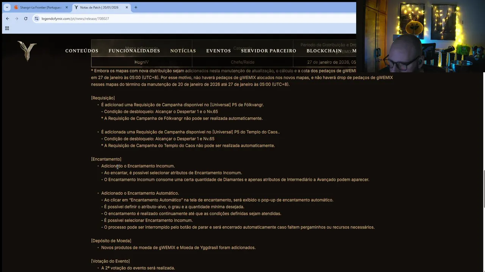Go forward to next page

(16, 19)
